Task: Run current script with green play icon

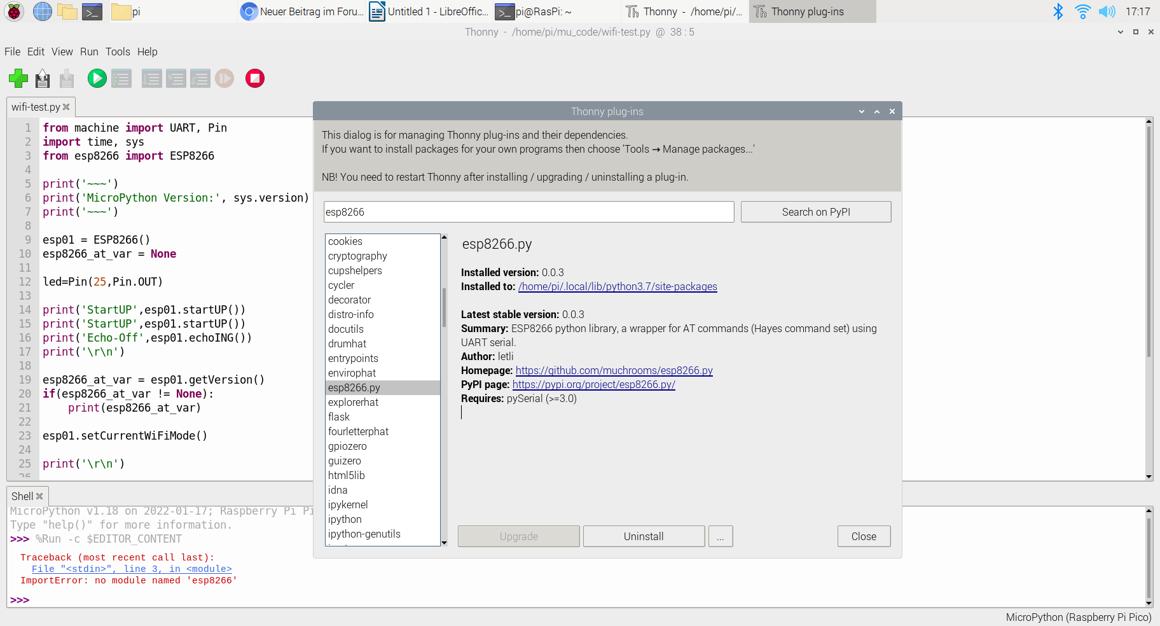Action: click(x=97, y=78)
